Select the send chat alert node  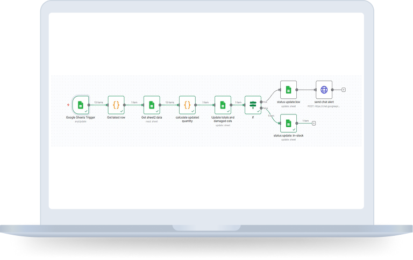tap(324, 89)
